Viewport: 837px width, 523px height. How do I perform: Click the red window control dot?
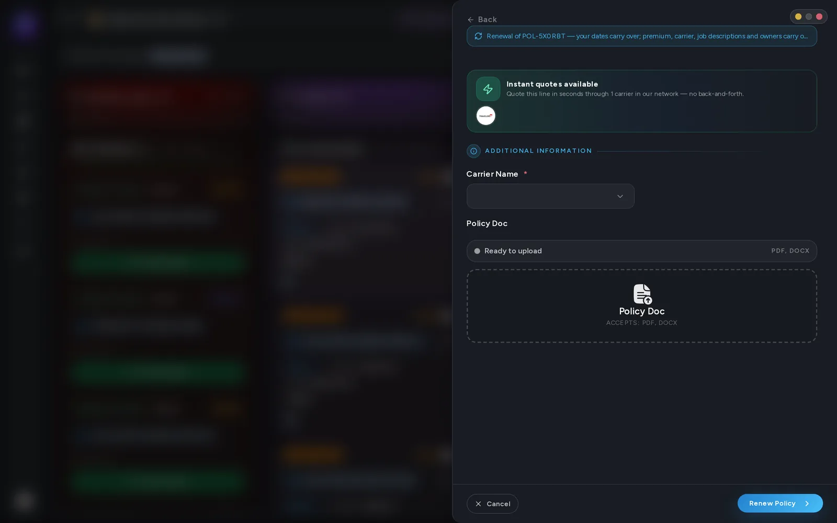coord(819,17)
